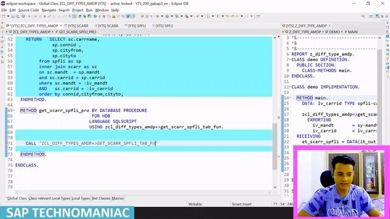Open the Navigate menu
Image resolution: width=390 pixels, height=219 pixels.
pos(49,10)
